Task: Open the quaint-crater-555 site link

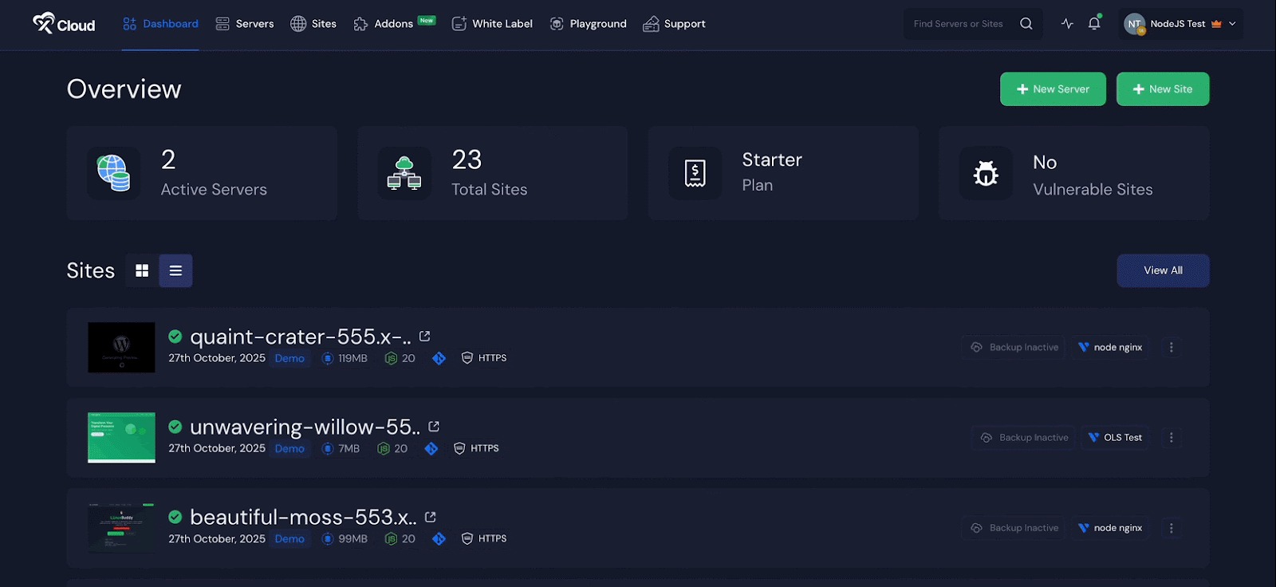Action: pyautogui.click(x=301, y=337)
